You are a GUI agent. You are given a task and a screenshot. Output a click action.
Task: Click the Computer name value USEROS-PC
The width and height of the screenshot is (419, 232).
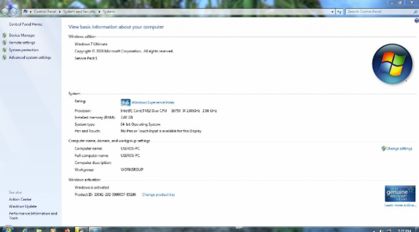click(x=130, y=149)
